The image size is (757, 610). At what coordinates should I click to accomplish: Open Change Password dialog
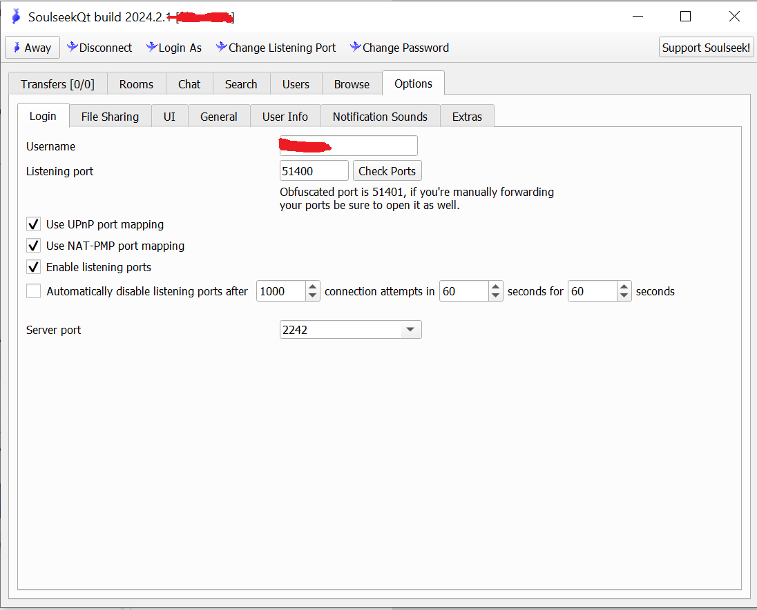pyautogui.click(x=400, y=48)
